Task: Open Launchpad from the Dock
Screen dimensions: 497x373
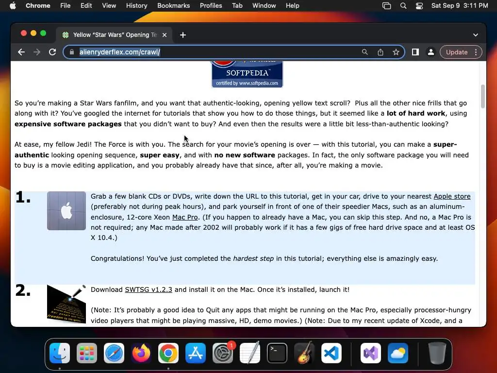Action: click(x=87, y=353)
